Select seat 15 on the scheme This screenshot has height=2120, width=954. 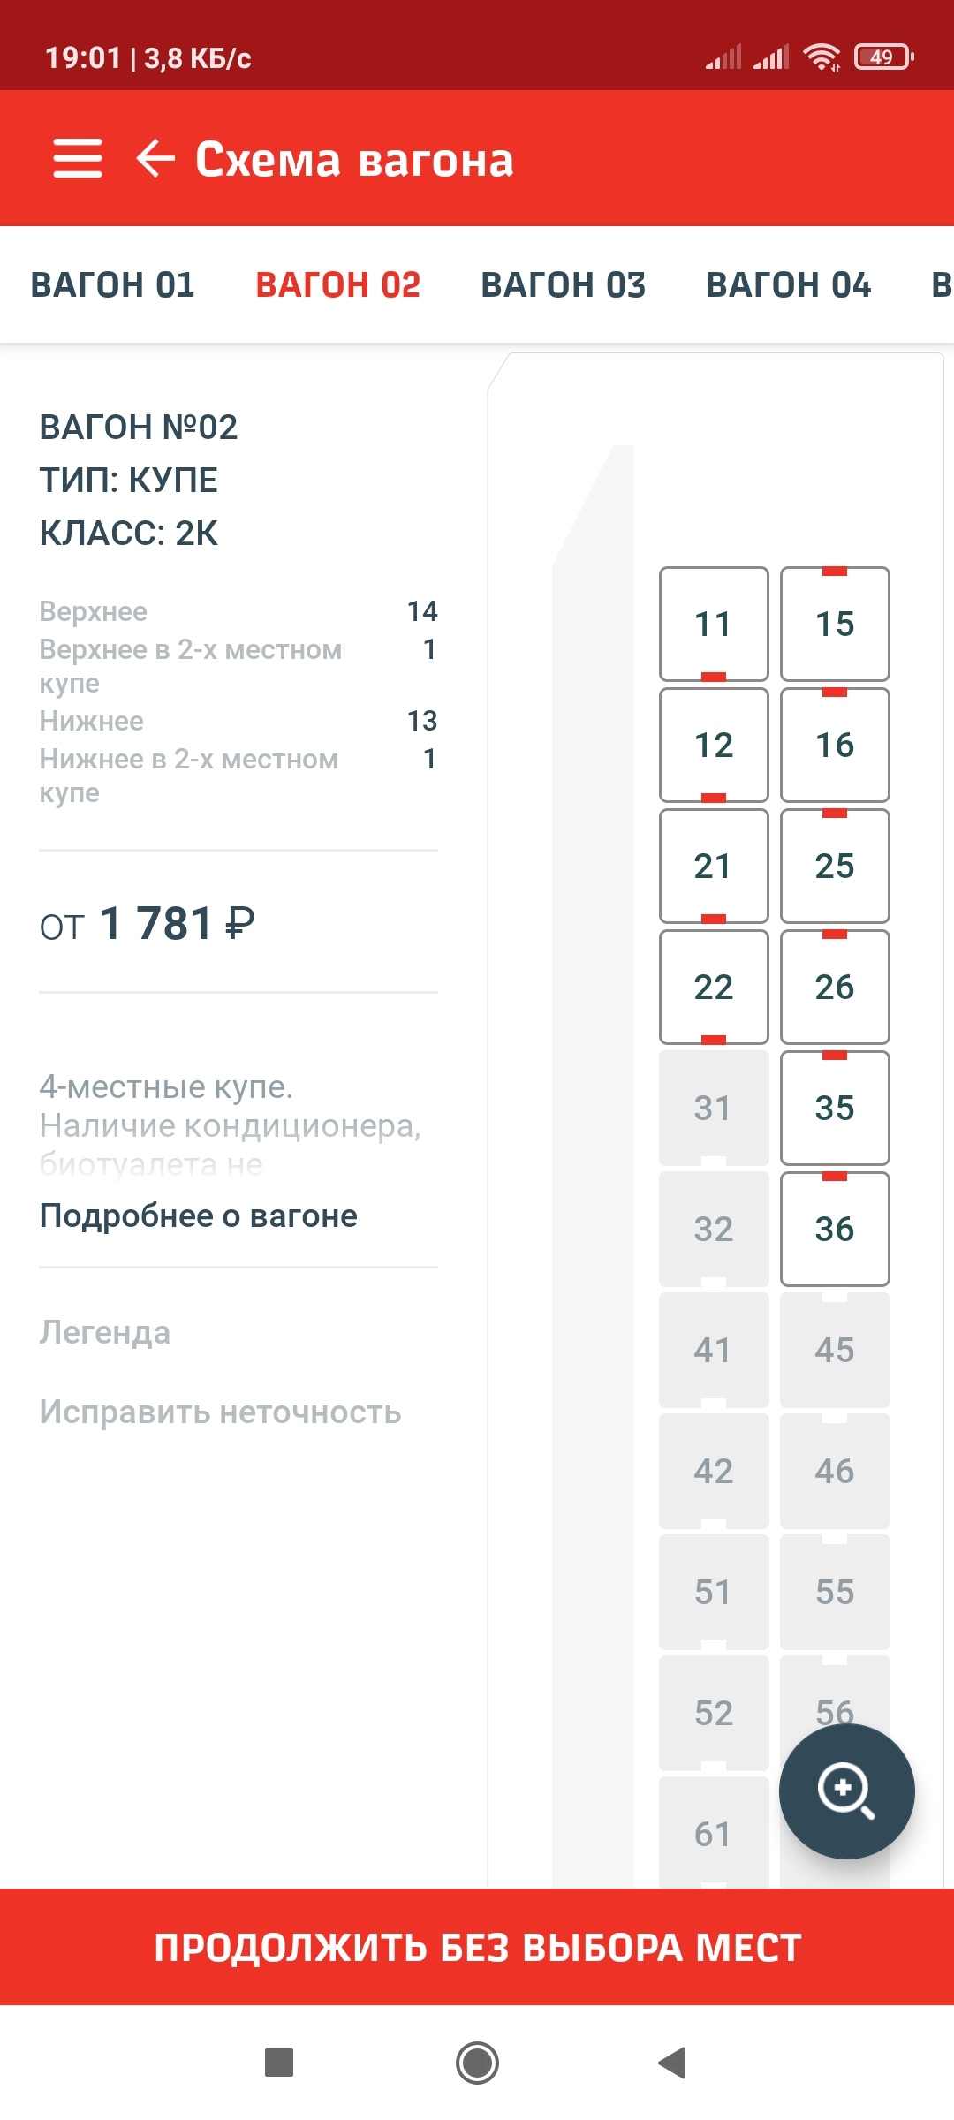(x=835, y=624)
